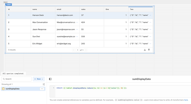Click the 'Showing all 1' label
This screenshot has height=104, width=191.
point(7,84)
